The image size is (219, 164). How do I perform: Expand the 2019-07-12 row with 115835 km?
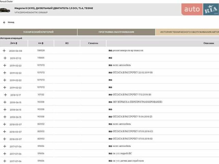[x=5, y=58]
